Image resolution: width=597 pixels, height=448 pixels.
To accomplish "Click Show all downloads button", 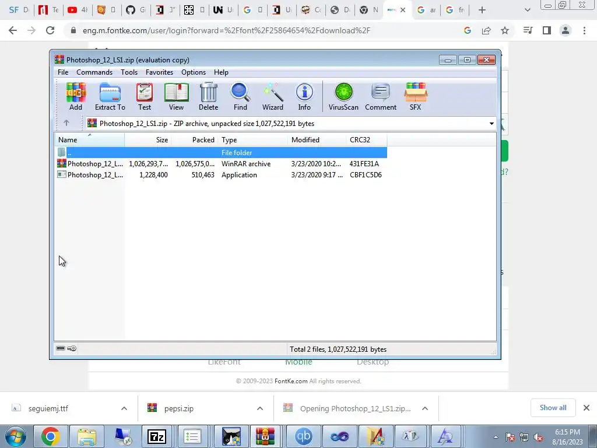I will (553, 408).
